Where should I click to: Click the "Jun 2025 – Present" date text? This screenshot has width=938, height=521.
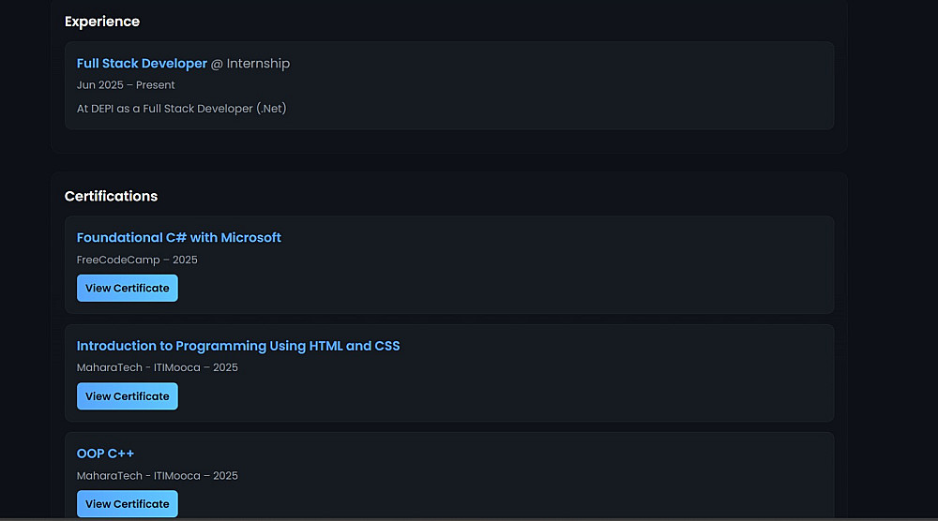[126, 85]
